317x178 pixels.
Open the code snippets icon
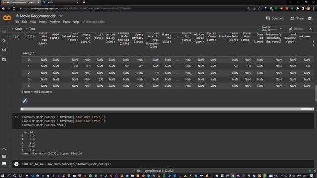pos(4,149)
